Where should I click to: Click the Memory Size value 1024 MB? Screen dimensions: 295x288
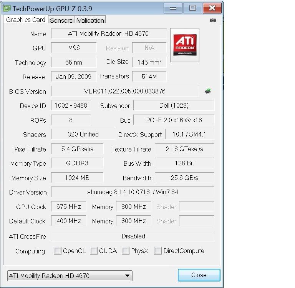point(77,178)
